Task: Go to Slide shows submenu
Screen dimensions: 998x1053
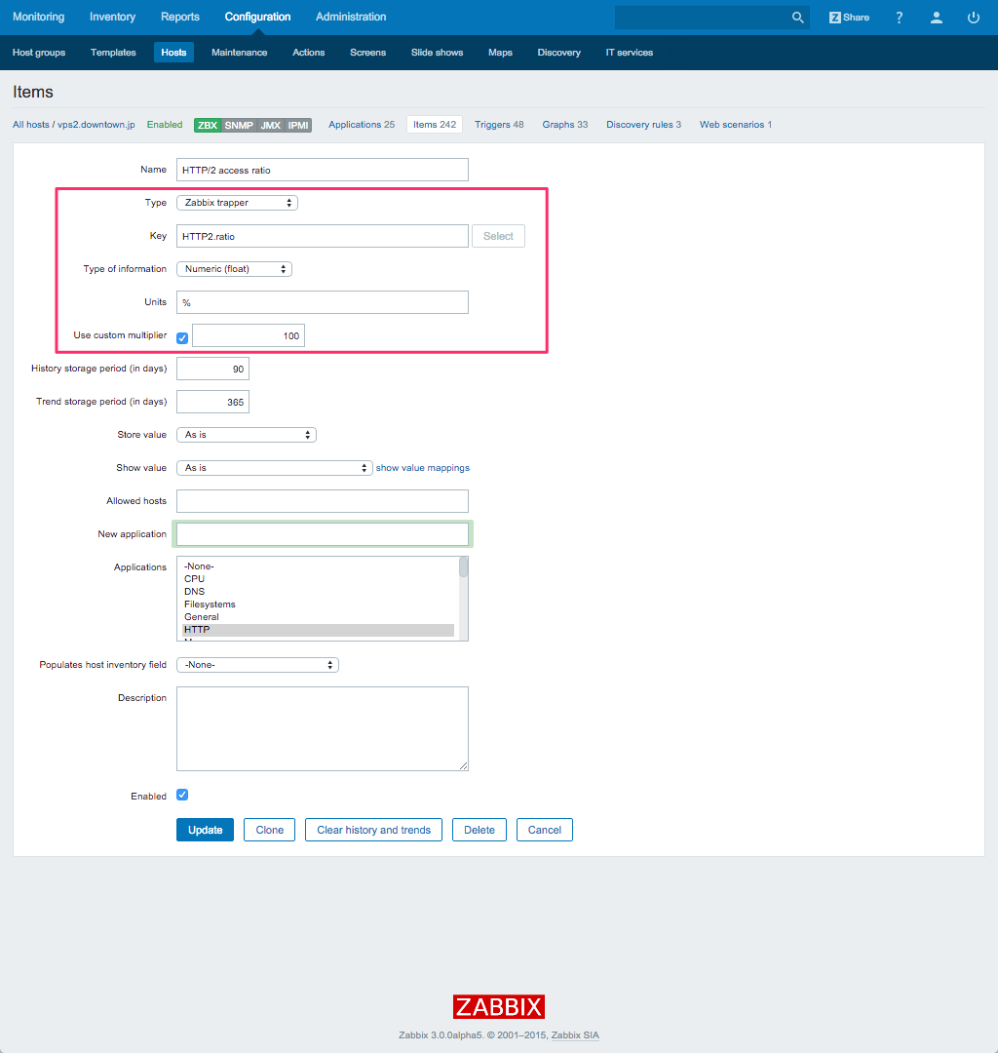Action: pyautogui.click(x=437, y=53)
